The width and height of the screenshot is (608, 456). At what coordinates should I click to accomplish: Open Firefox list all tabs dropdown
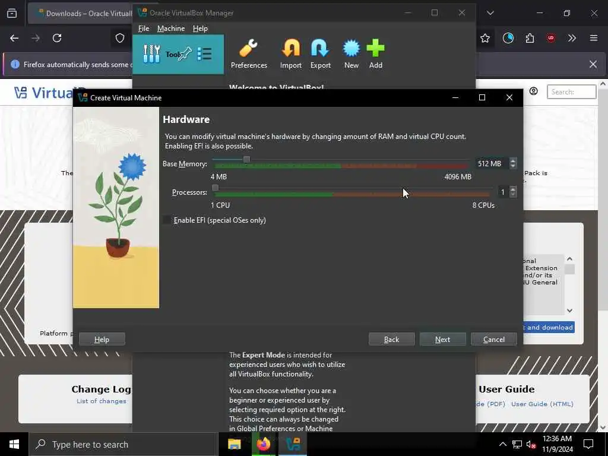(x=490, y=13)
